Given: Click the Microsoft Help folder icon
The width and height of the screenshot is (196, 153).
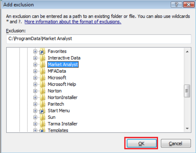Looking at the screenshot, I should (43, 84).
